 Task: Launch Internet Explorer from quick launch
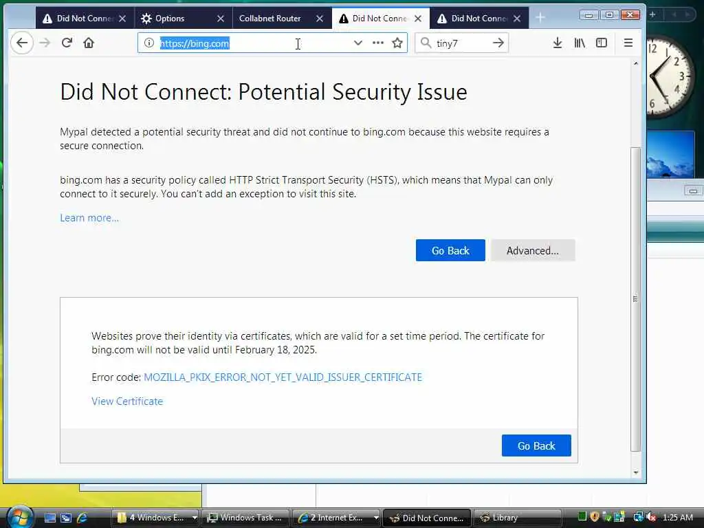(82, 518)
